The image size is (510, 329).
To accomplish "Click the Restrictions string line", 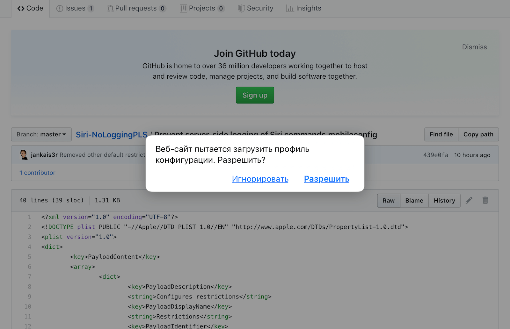I will click(x=180, y=317).
